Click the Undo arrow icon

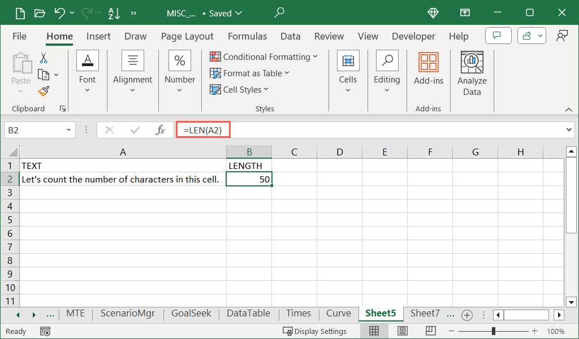[x=59, y=13]
